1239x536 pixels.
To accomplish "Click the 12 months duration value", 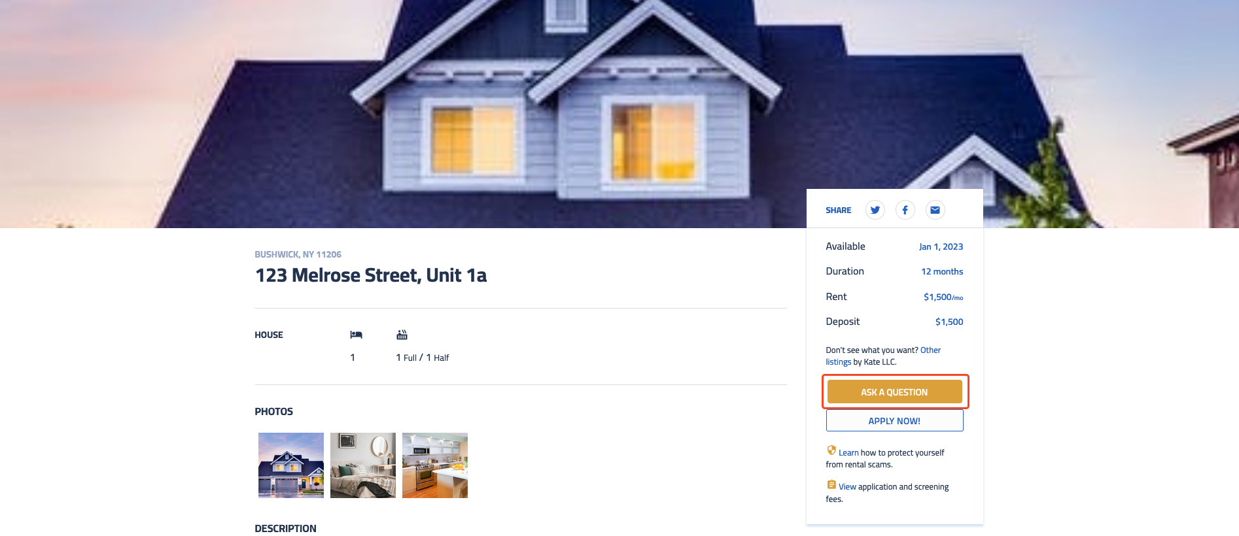I will [942, 271].
